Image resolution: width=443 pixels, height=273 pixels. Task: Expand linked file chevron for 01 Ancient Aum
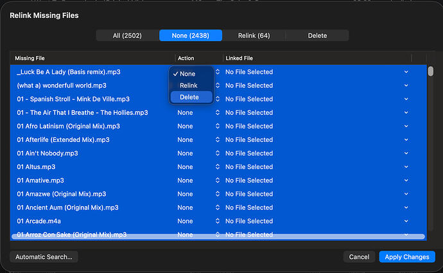click(x=406, y=207)
